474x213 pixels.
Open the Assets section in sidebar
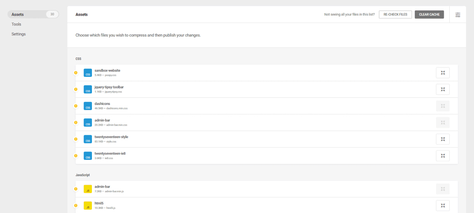tap(33, 14)
